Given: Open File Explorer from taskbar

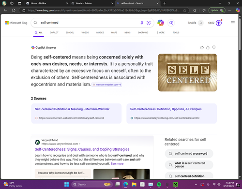Looking at the screenshot, I should coord(134,184).
